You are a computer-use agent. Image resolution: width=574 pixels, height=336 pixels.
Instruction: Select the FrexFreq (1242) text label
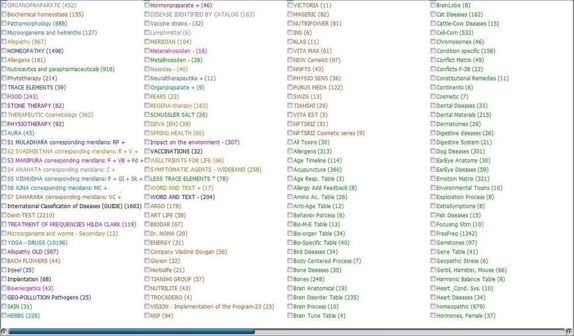click(456, 233)
